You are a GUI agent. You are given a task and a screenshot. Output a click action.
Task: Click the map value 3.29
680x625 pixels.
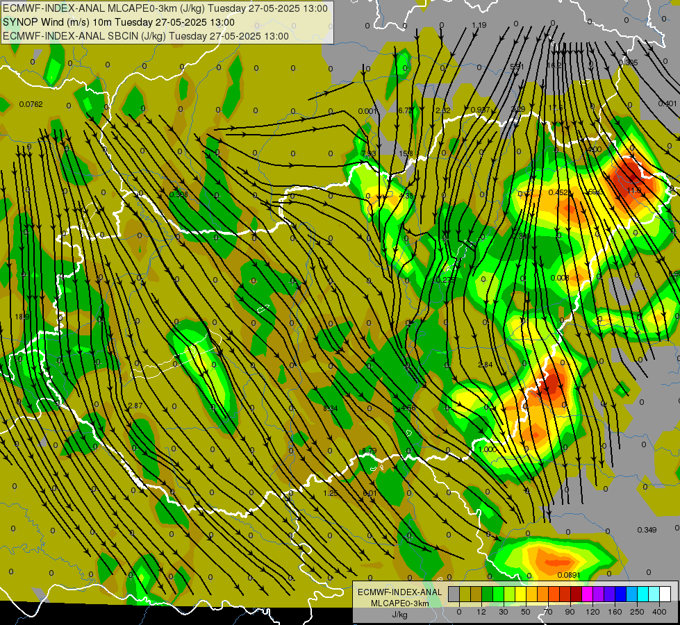[x=517, y=108]
